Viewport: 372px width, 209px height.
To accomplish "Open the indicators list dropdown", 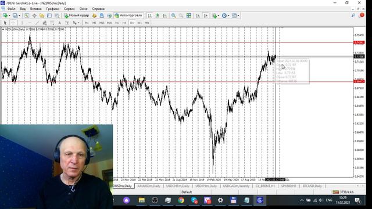I will [216, 16].
